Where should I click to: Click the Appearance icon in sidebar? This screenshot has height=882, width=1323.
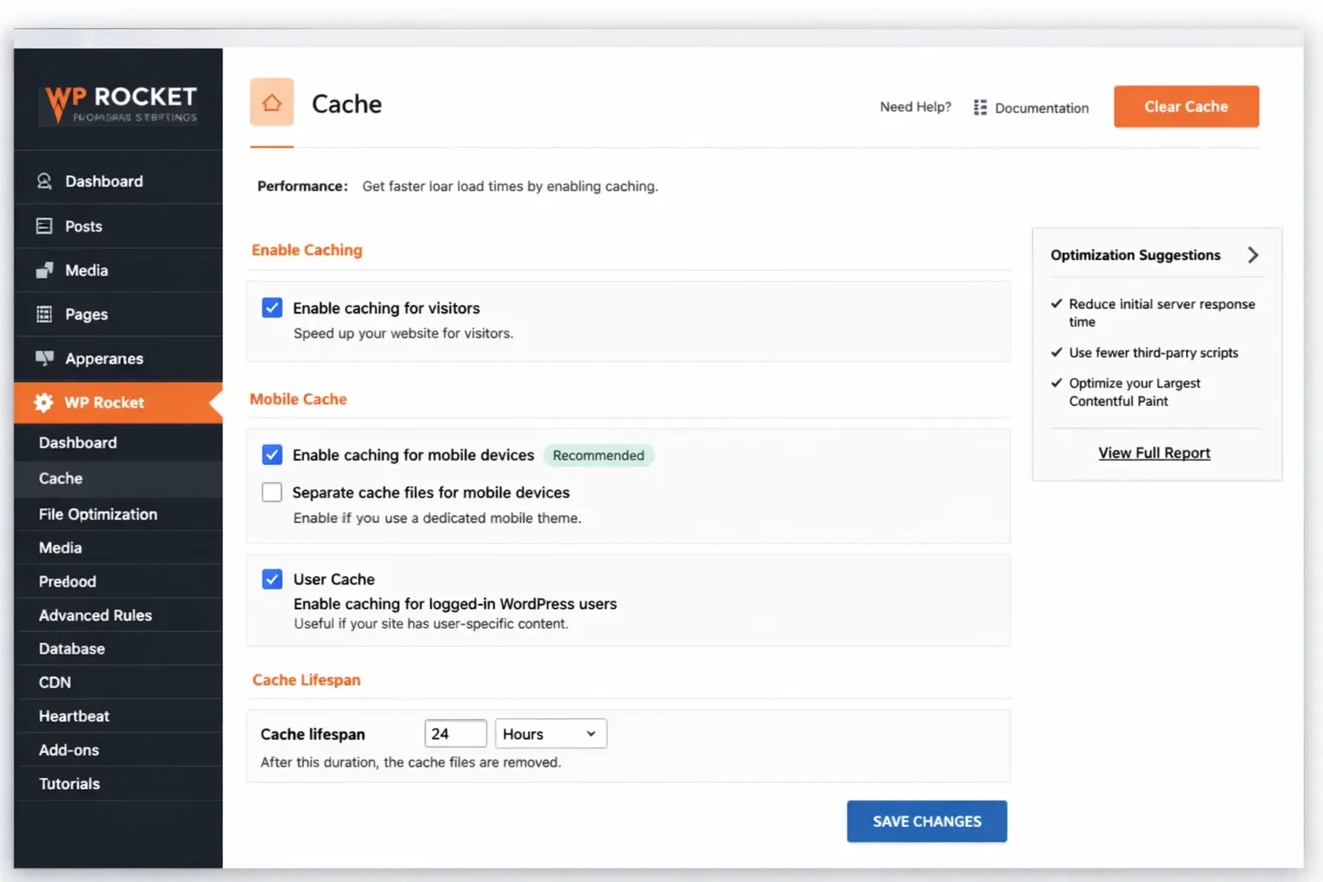click(x=44, y=358)
